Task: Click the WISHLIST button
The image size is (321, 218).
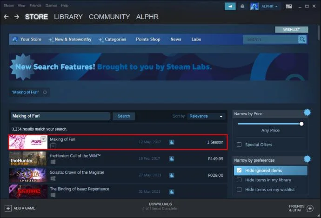Action: [292, 30]
